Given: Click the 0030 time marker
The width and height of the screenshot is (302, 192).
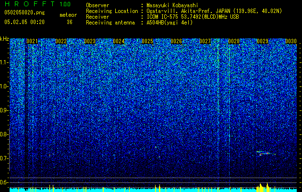Looking at the screenshot, I should point(291,41).
